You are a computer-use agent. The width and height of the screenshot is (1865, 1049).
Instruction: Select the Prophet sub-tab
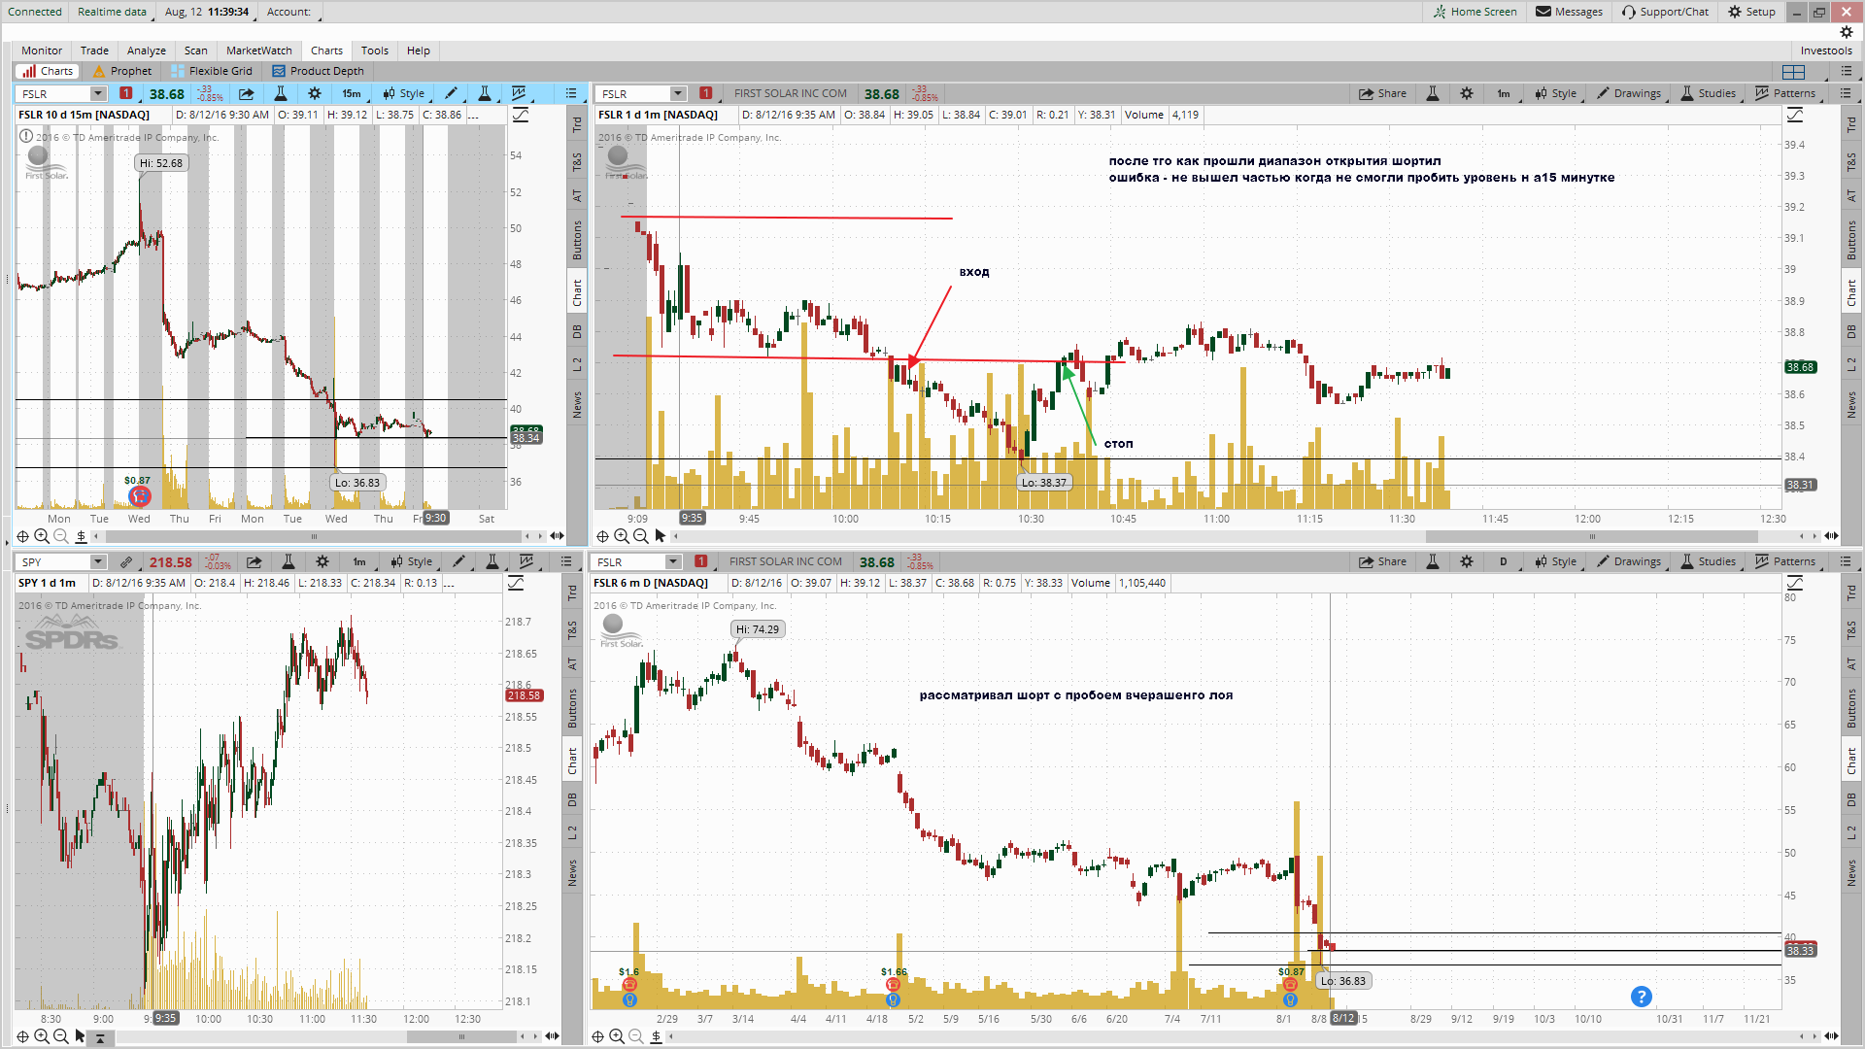(x=122, y=71)
